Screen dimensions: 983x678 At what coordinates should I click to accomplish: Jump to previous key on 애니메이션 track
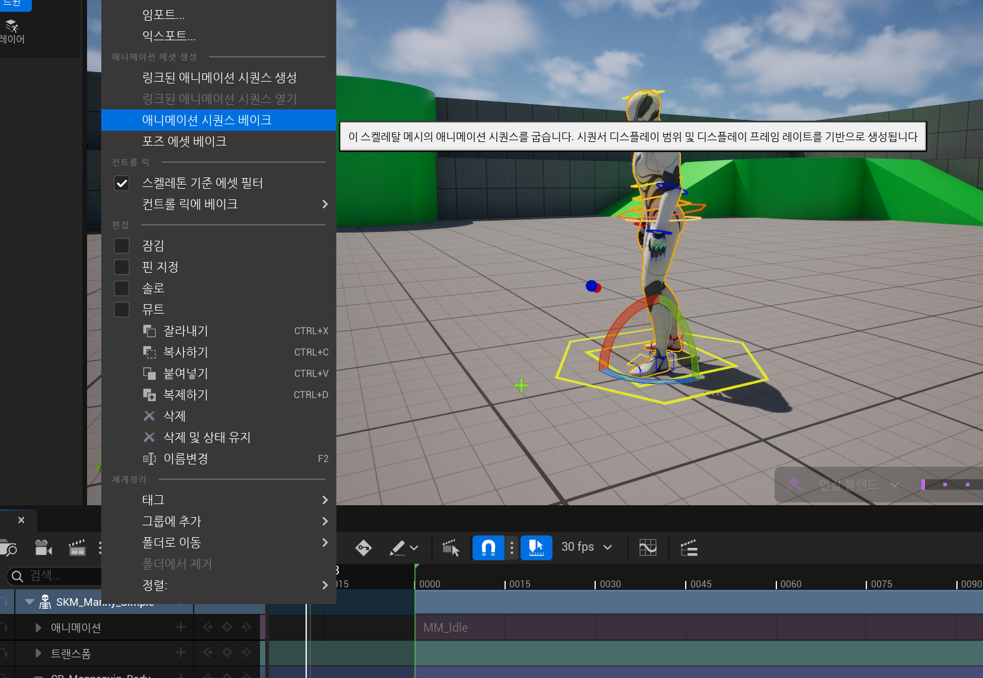[207, 627]
